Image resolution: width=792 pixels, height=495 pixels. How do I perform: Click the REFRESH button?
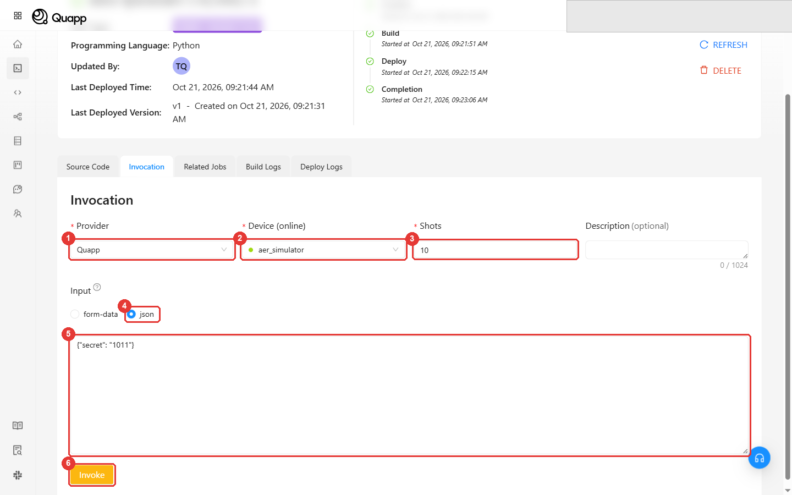723,45
